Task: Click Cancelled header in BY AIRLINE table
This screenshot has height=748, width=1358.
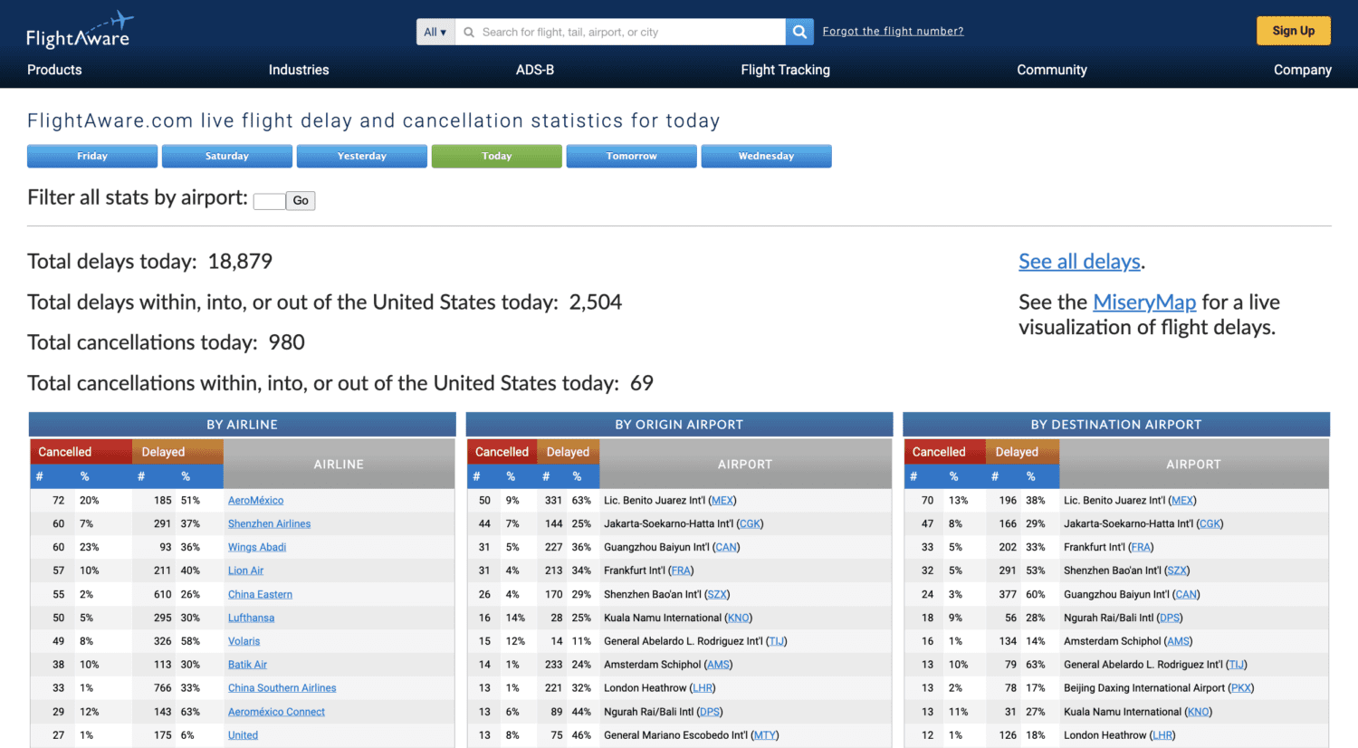Action: coord(81,452)
